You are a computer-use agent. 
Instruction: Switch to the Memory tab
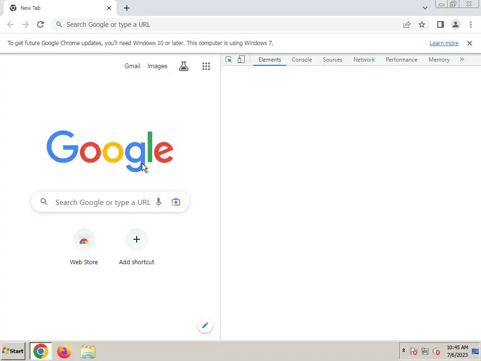pos(439,60)
